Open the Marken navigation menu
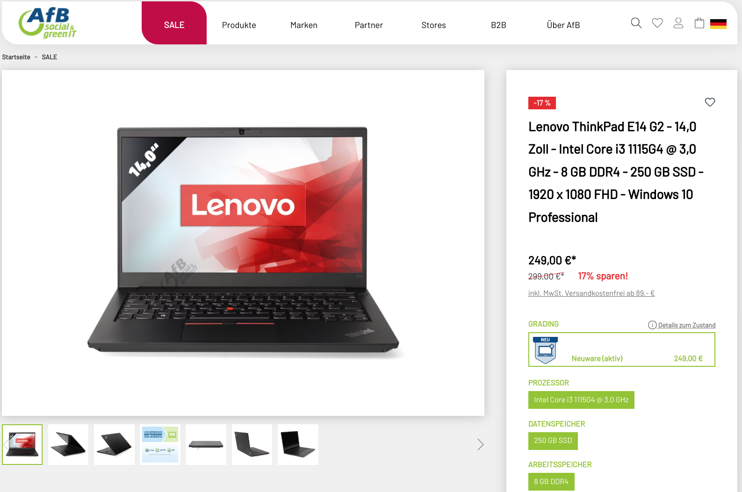 [304, 25]
